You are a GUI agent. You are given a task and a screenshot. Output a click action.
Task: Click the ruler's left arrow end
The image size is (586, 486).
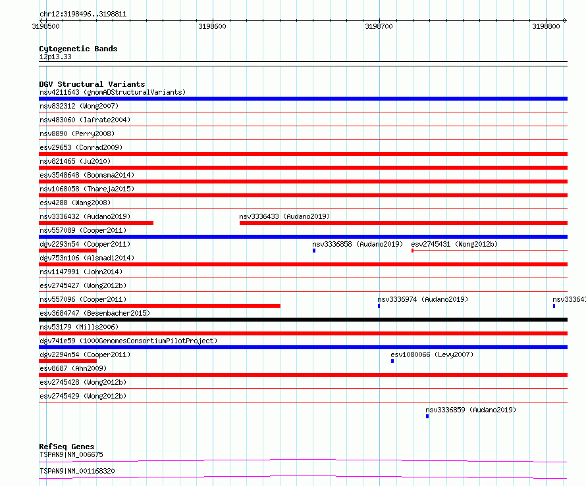coord(41,20)
